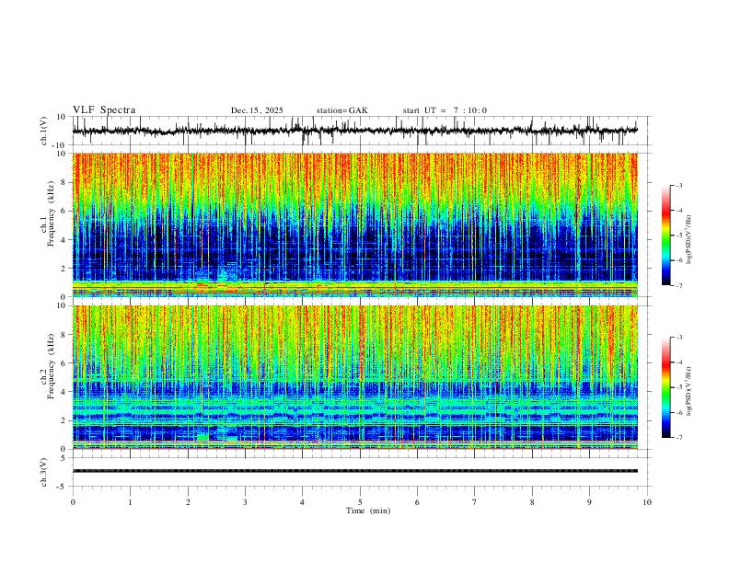Click the ch.2 spectrogram color scale bar
The width and height of the screenshot is (729, 563).
pyautogui.click(x=666, y=387)
